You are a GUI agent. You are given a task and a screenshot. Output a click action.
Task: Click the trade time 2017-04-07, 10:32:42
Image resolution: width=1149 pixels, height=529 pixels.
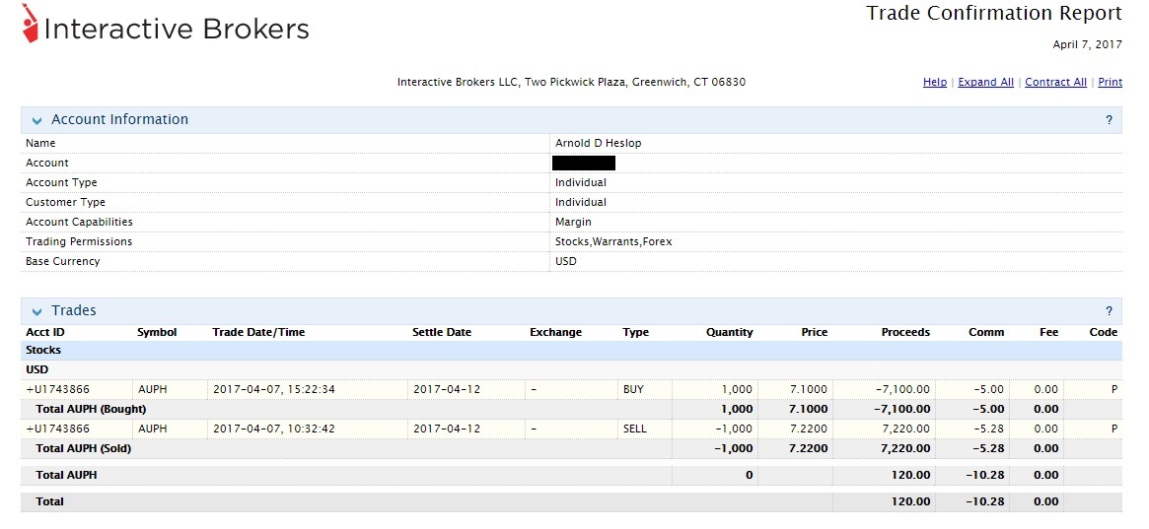point(273,429)
